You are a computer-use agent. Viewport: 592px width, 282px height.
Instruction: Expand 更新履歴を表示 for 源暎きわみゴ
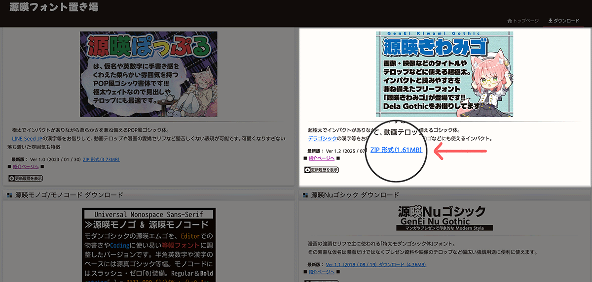click(x=322, y=170)
